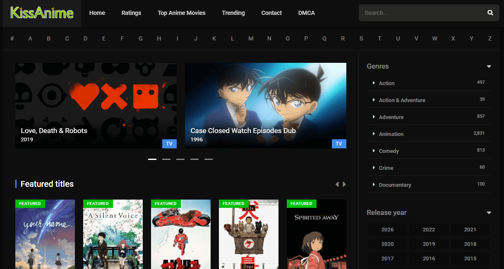The width and height of the screenshot is (504, 269).
Task: Open the Your Name featured poster
Action: click(45, 234)
